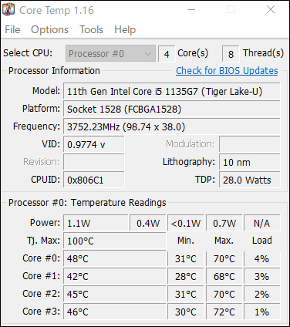290x327 pixels.
Task: Open the Options menu
Action: coord(49,29)
